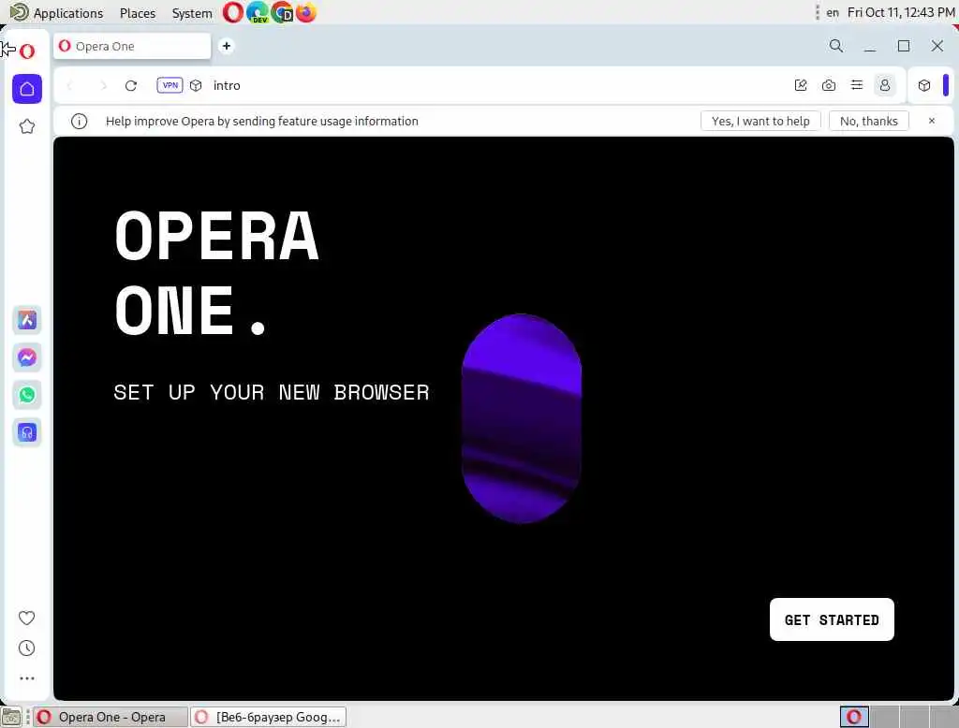959x728 pixels.
Task: Open the Pinboards heart icon
Action: tap(26, 618)
